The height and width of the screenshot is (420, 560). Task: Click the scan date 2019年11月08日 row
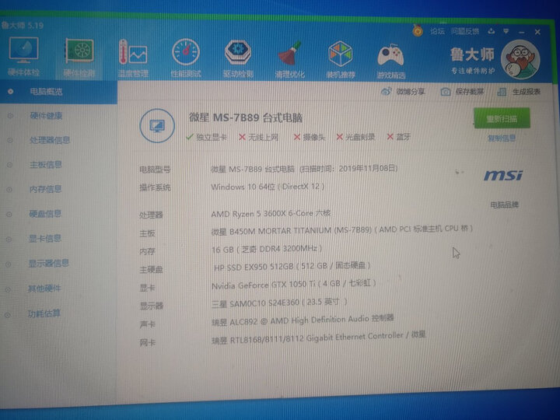(x=304, y=169)
